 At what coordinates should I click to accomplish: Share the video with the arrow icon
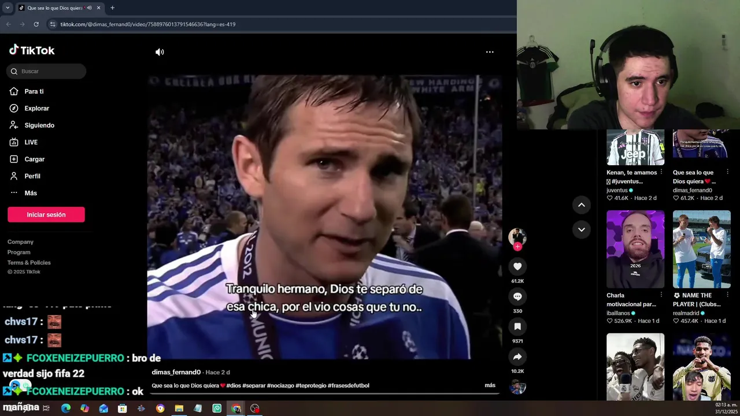(x=517, y=356)
